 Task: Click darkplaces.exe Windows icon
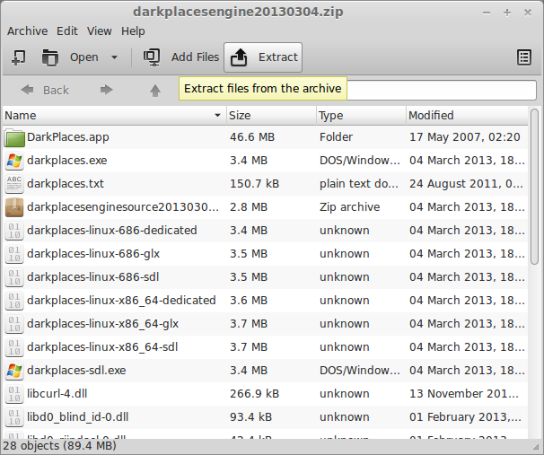point(14,161)
